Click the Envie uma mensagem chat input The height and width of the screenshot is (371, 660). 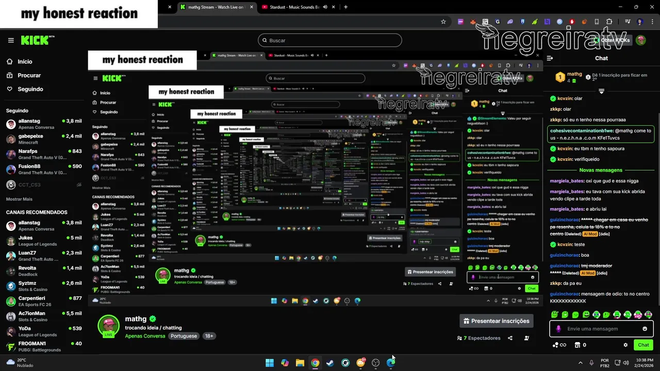click(x=601, y=329)
